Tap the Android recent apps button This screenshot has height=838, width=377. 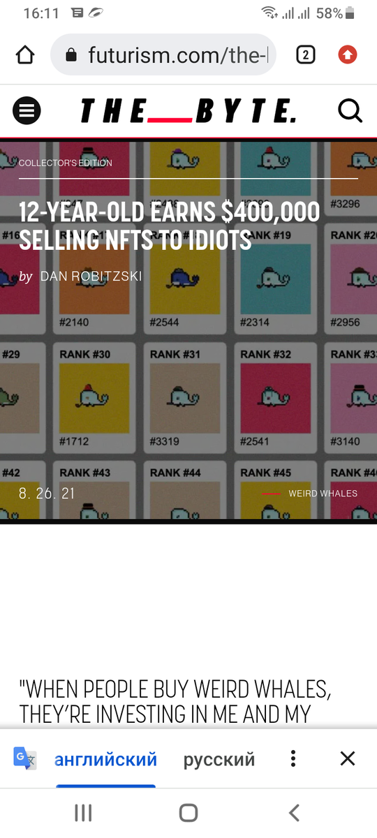pos(83,812)
